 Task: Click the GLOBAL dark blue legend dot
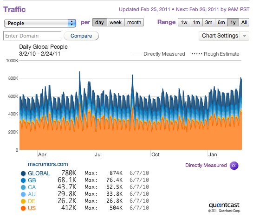23,173
